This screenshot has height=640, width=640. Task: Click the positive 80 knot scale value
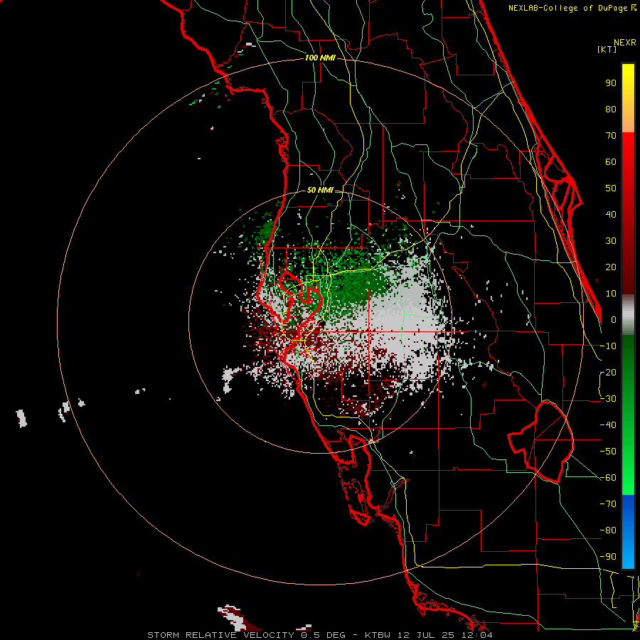point(611,110)
